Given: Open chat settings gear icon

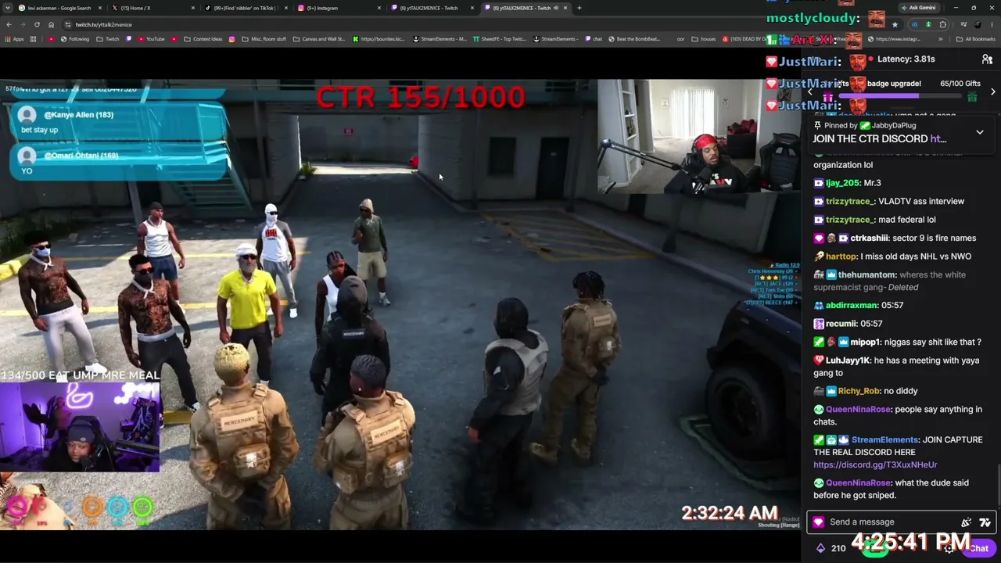Looking at the screenshot, I should [949, 548].
